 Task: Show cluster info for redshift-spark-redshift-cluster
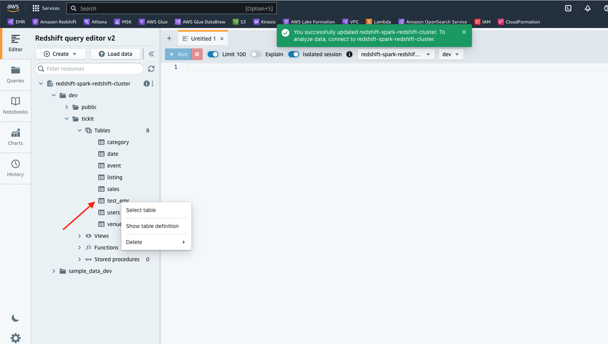pyautogui.click(x=147, y=84)
